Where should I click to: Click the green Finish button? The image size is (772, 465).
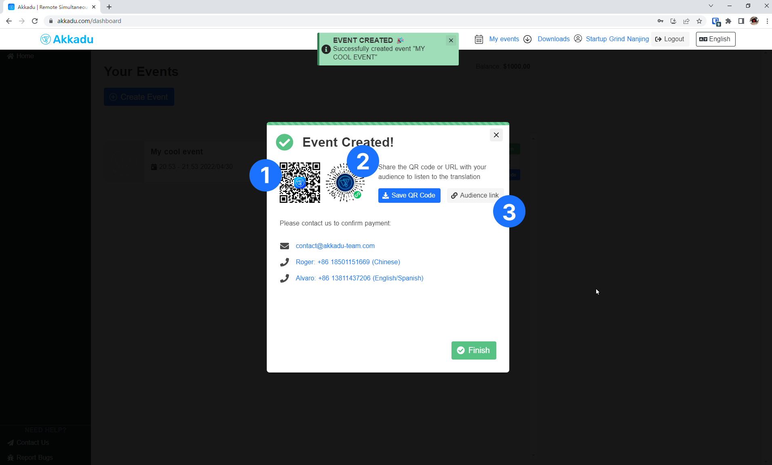pos(474,350)
